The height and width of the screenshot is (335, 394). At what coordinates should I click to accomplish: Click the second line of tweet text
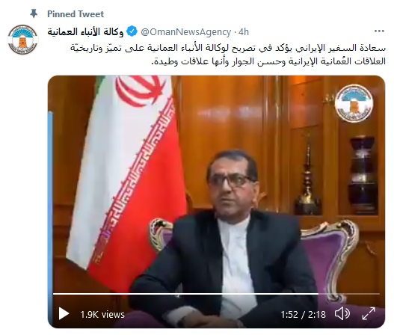click(x=268, y=61)
